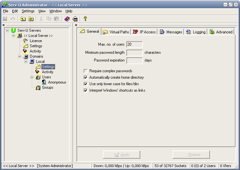Close the left tree pane with X
The width and height of the screenshot is (240, 170).
pos(4,25)
